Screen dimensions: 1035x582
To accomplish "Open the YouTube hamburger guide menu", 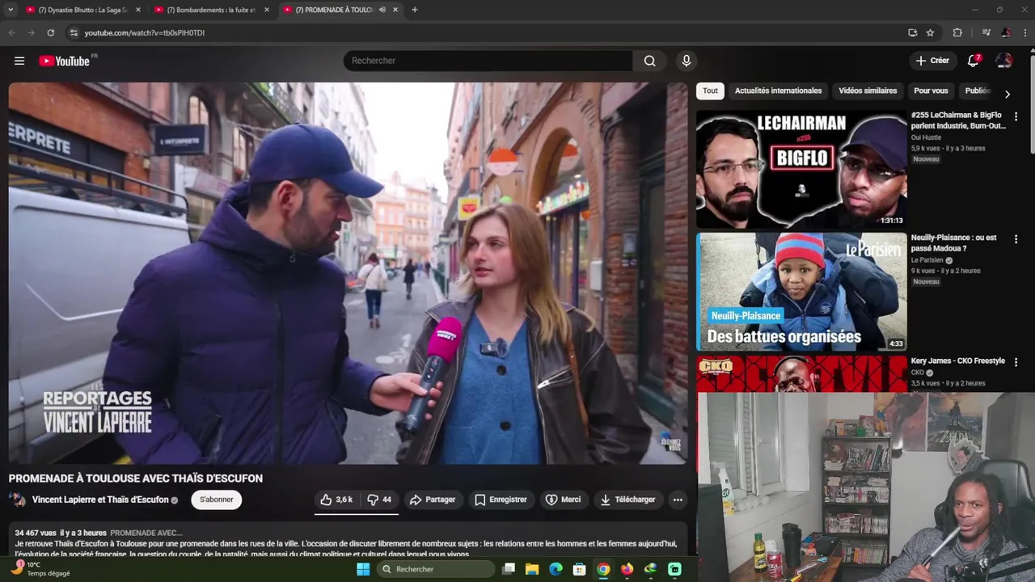I will tap(19, 61).
